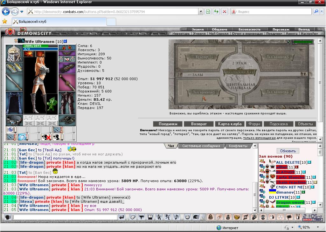The image size is (326, 232).
Task: Click the Карта клуба button
Action: tap(230, 124)
